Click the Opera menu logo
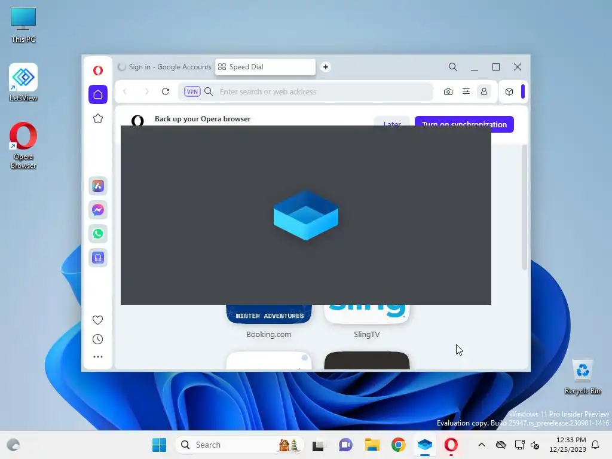Image resolution: width=612 pixels, height=459 pixels. [98, 71]
